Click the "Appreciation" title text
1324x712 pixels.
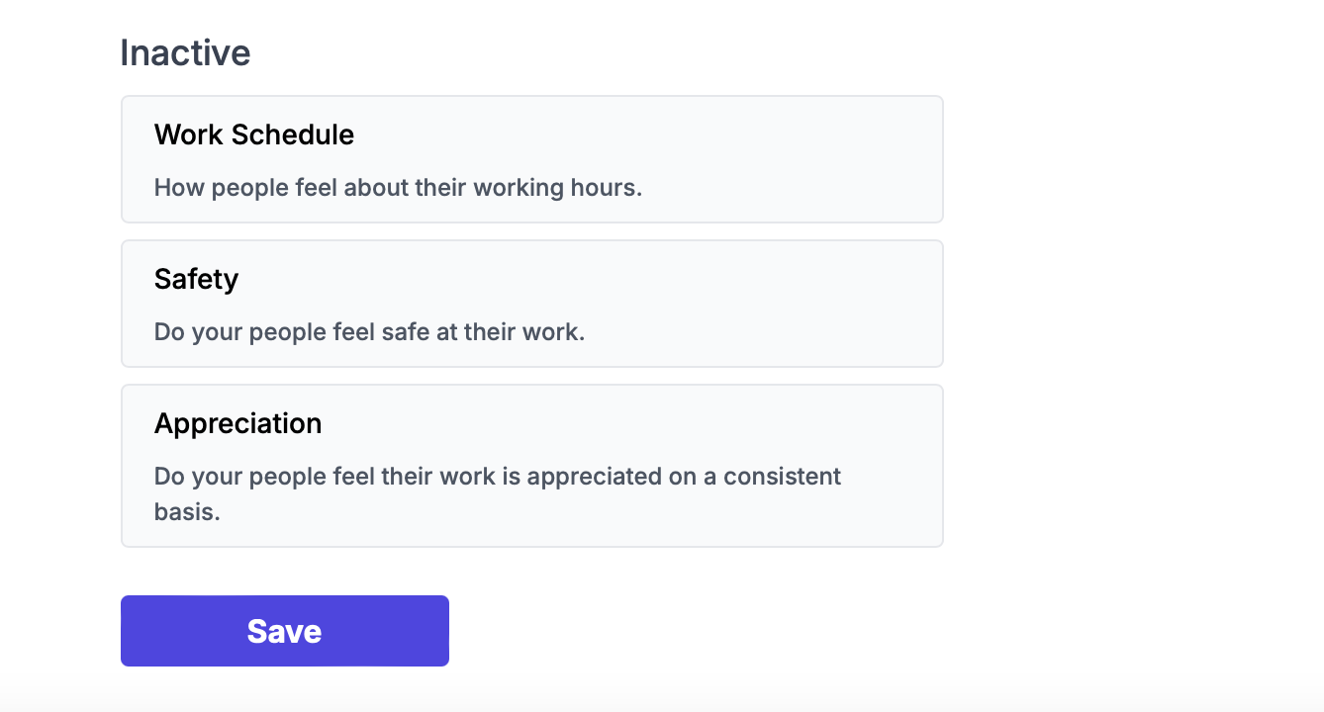coord(238,424)
